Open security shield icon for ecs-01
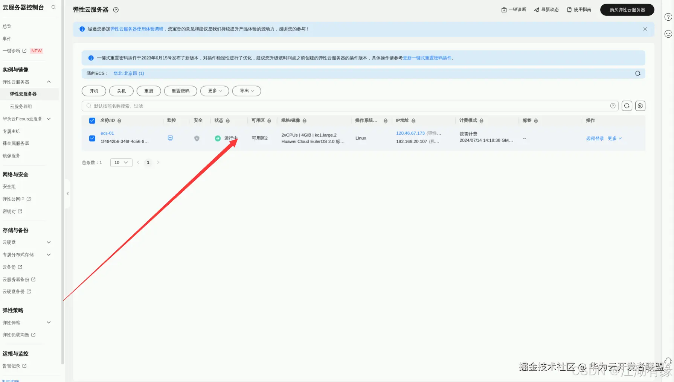 pyautogui.click(x=197, y=138)
